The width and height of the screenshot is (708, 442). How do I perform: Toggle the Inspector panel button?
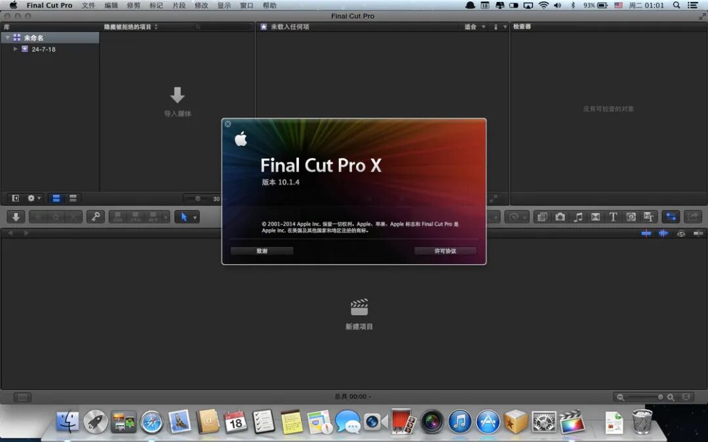coord(671,217)
